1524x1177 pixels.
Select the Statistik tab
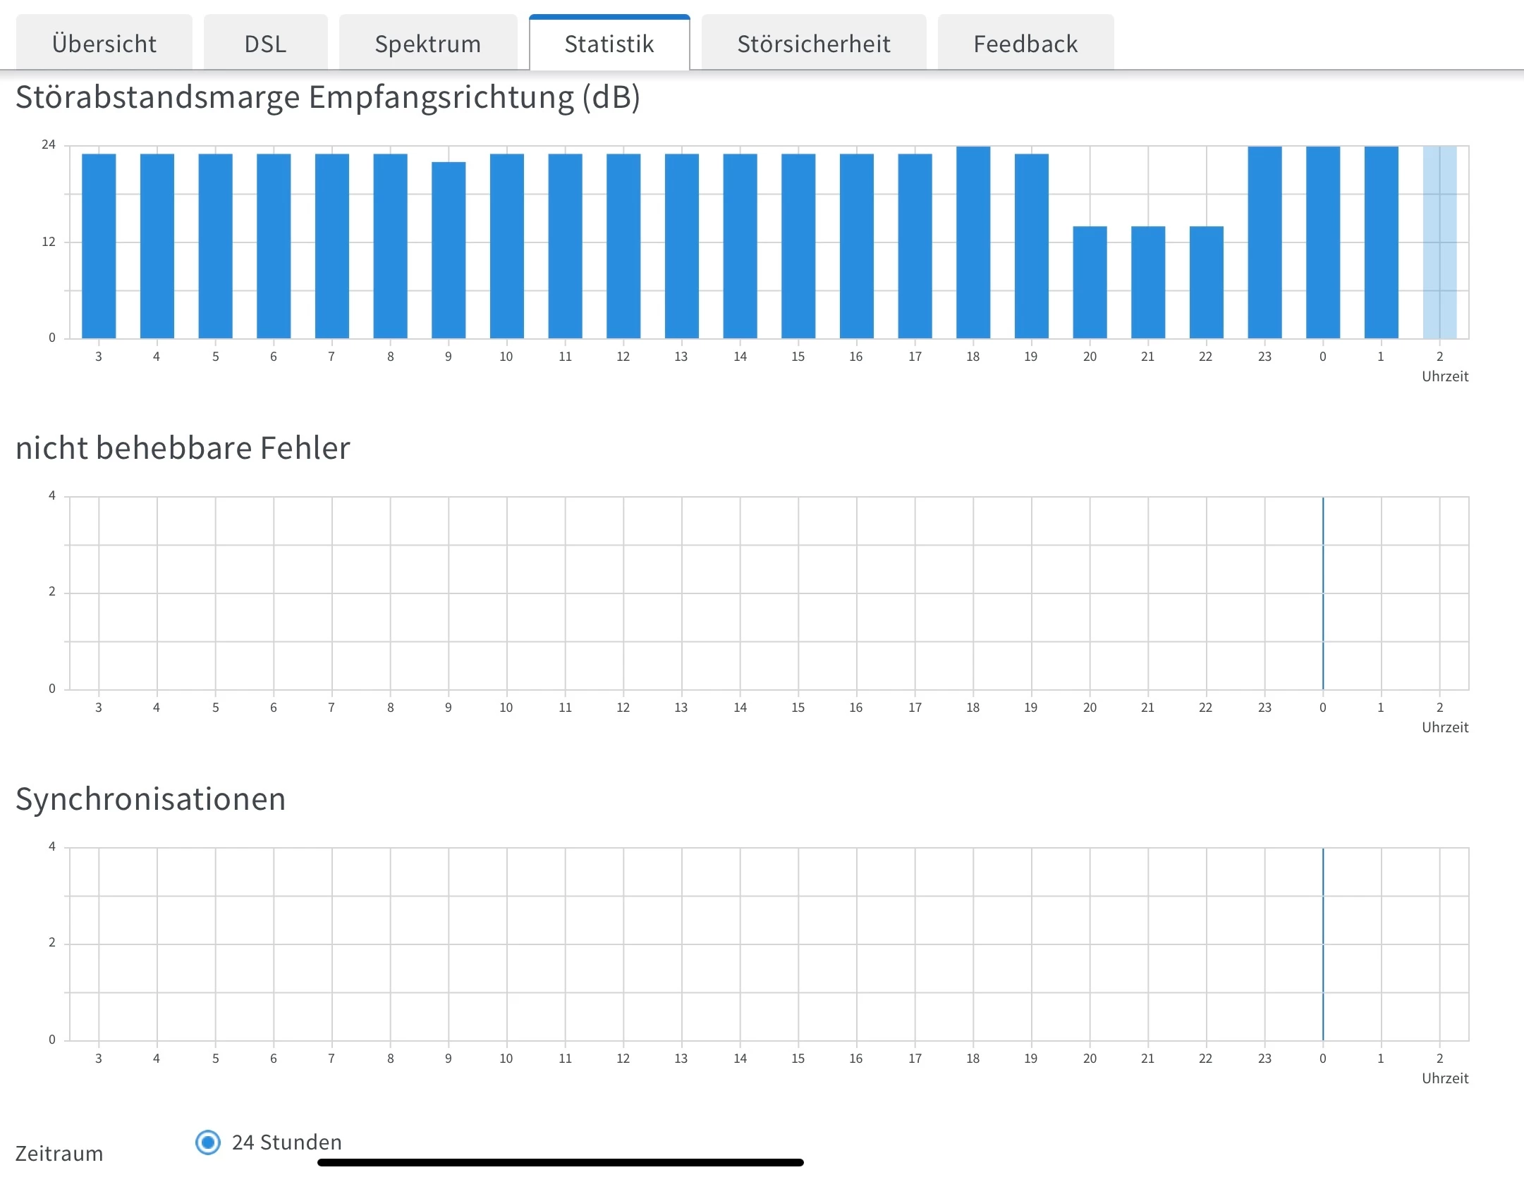click(609, 44)
